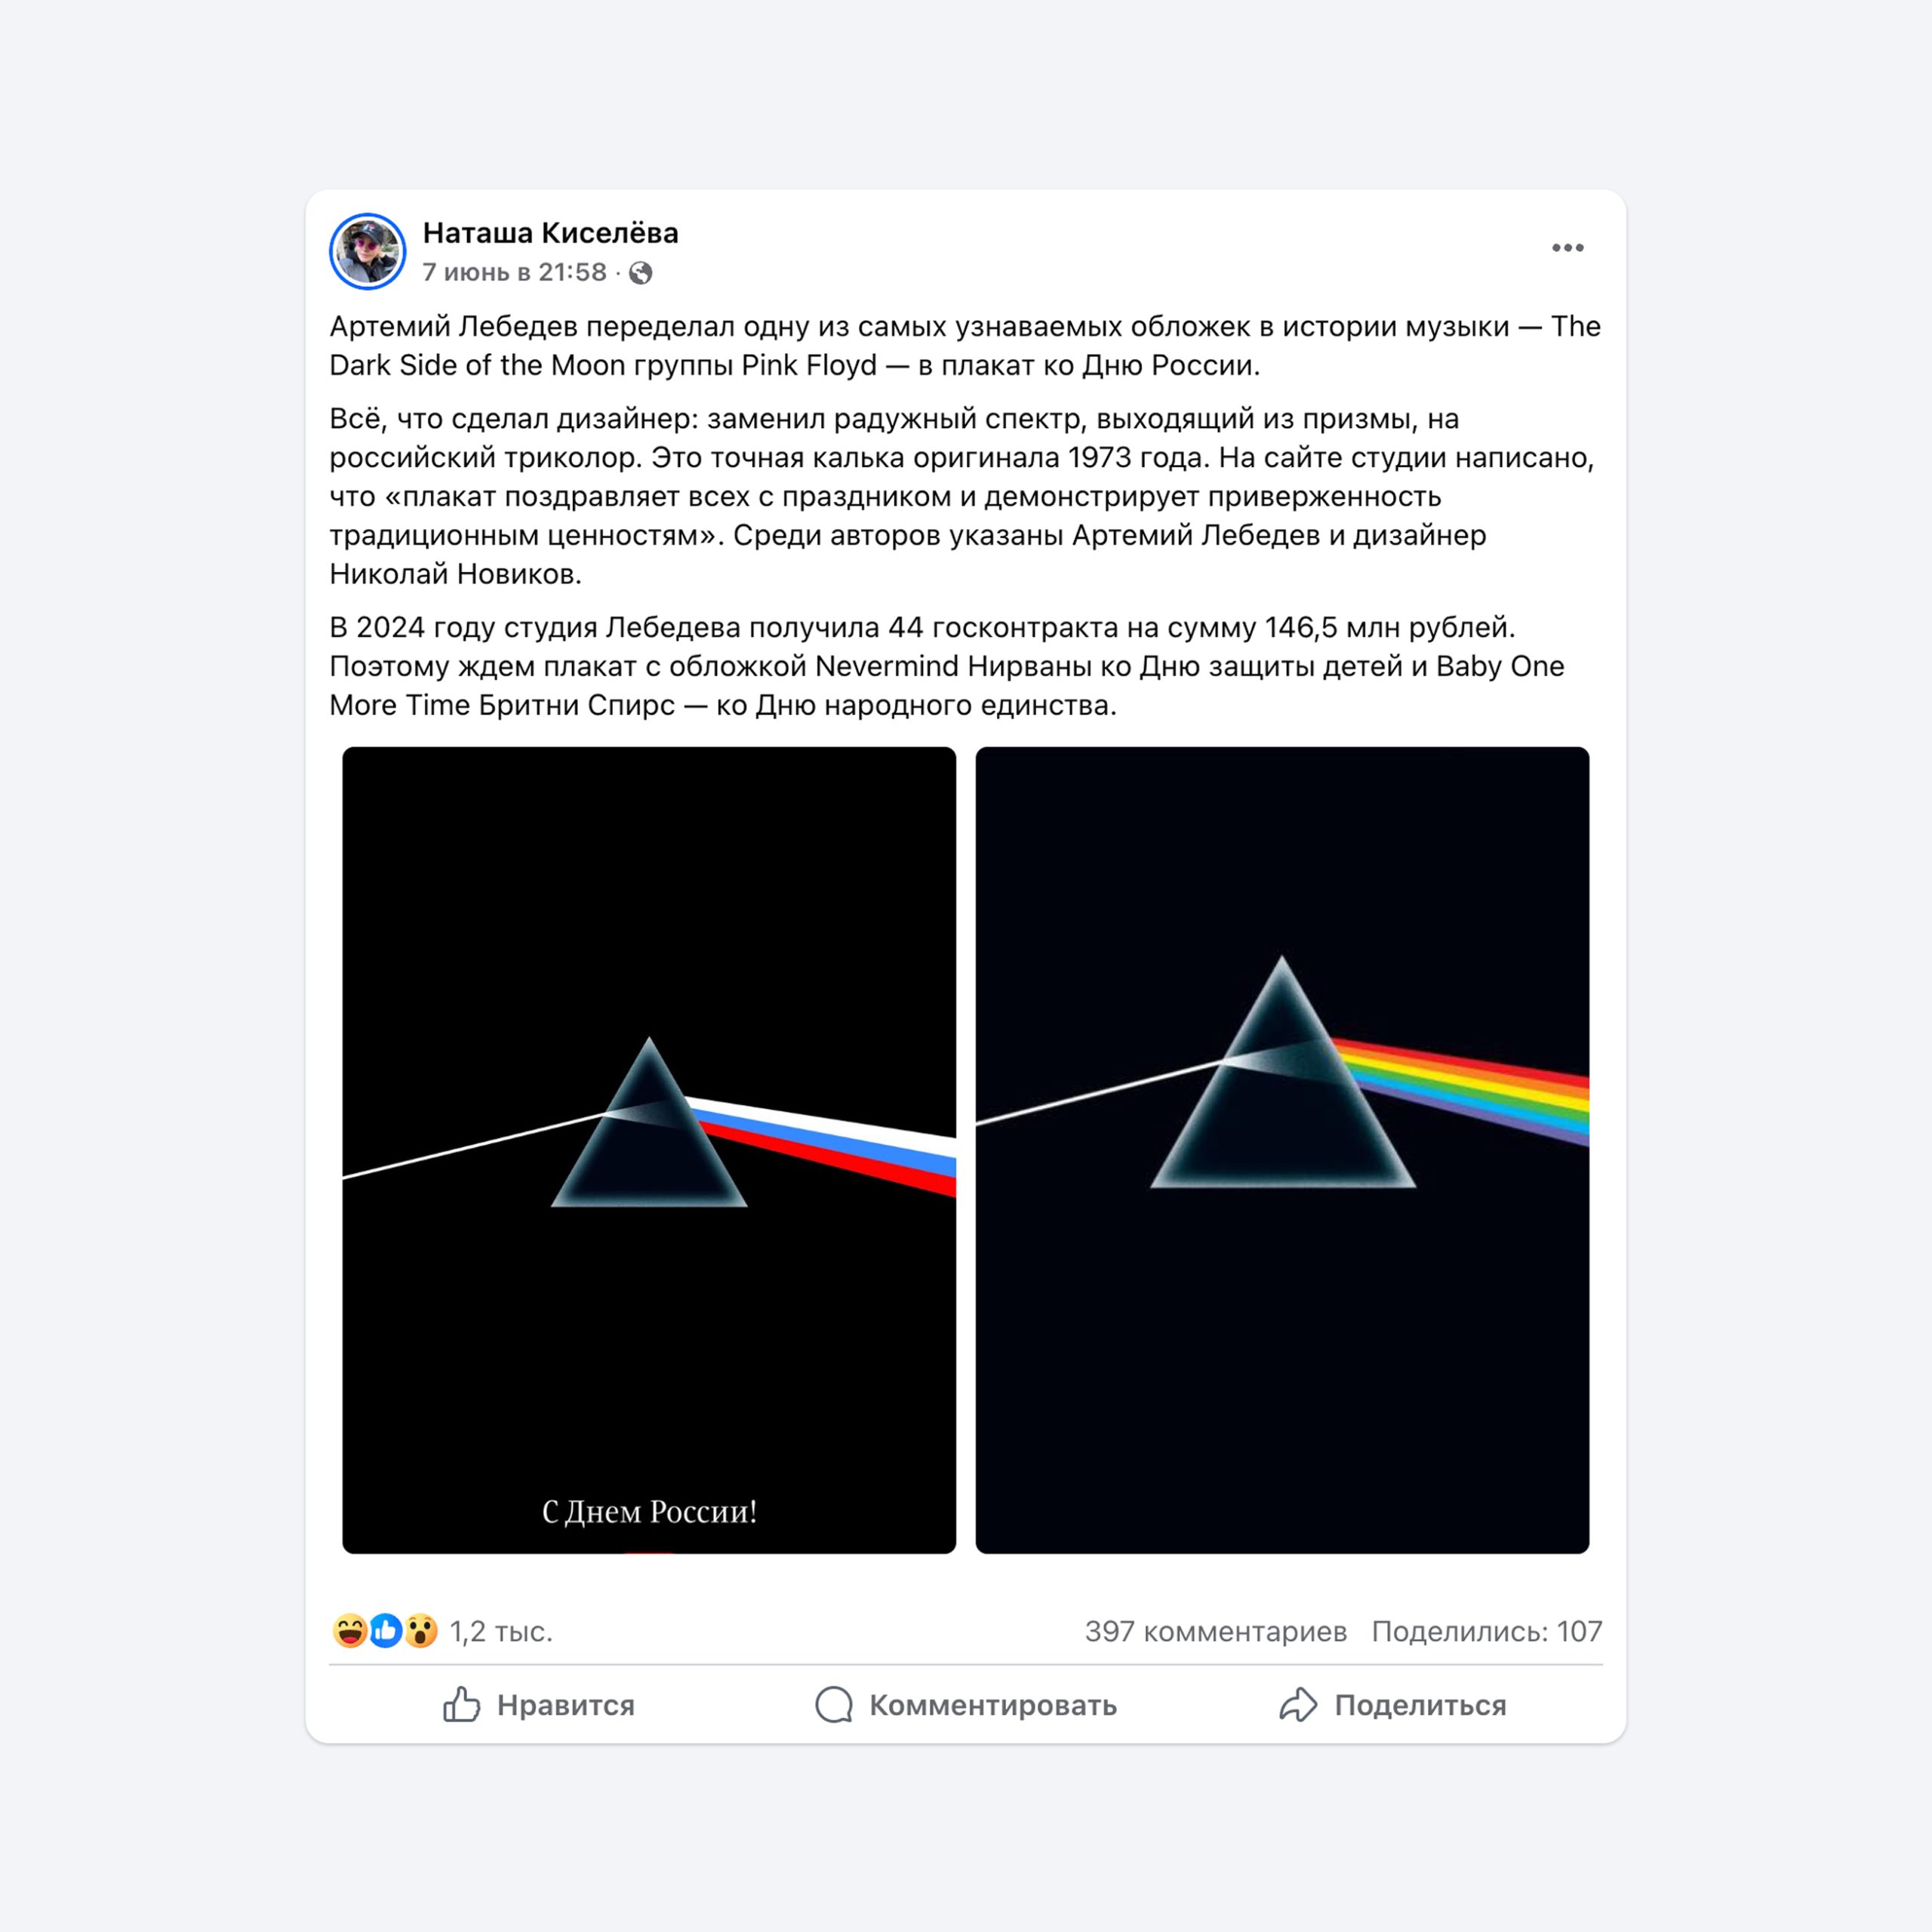This screenshot has height=1932, width=1932.
Task: Click the Комментировать button label
Action: 993,1705
